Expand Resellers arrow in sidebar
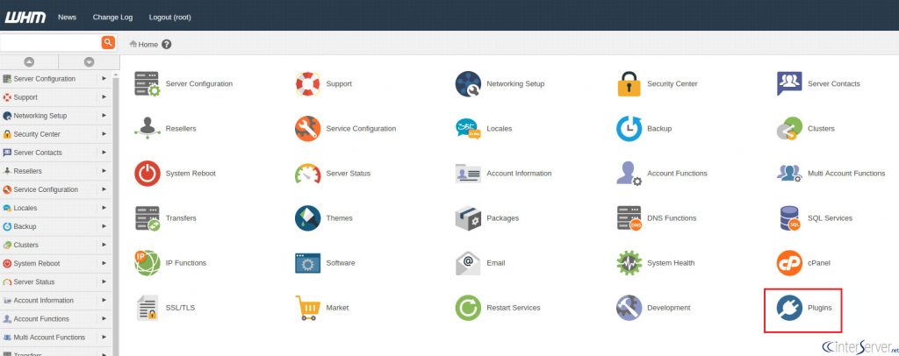 point(104,171)
